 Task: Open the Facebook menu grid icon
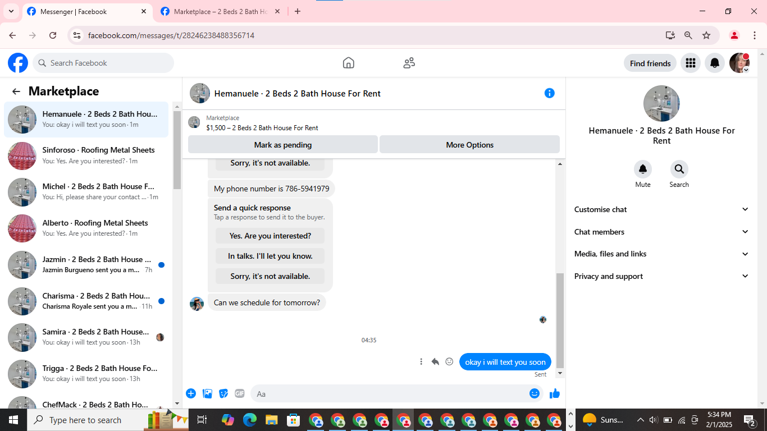coord(691,63)
